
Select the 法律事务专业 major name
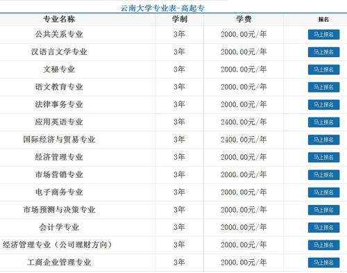[59, 104]
